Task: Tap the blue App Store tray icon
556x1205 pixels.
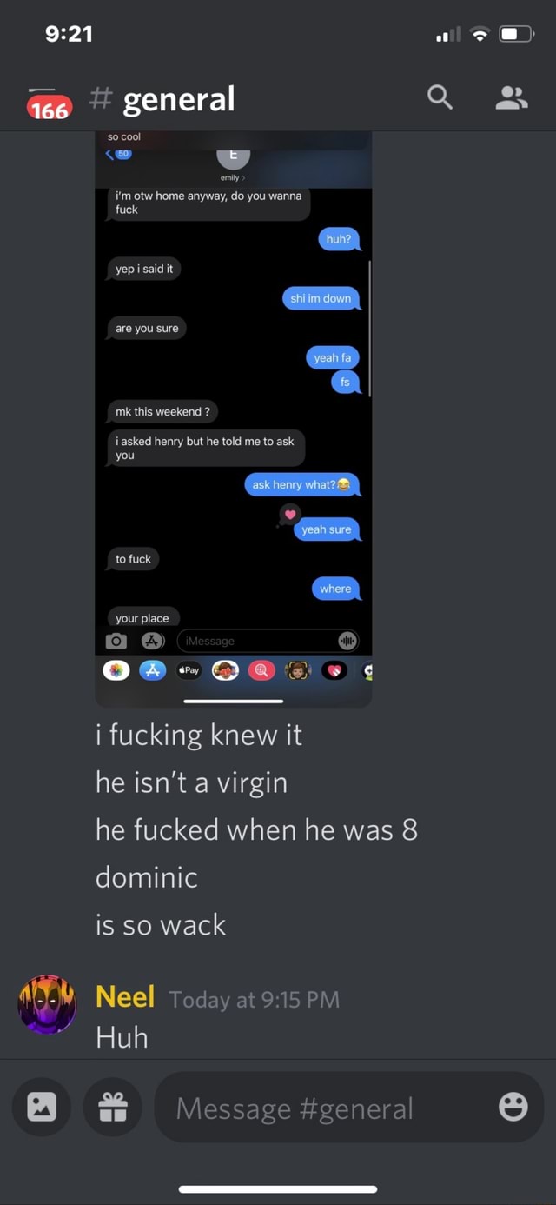Action: pos(153,670)
